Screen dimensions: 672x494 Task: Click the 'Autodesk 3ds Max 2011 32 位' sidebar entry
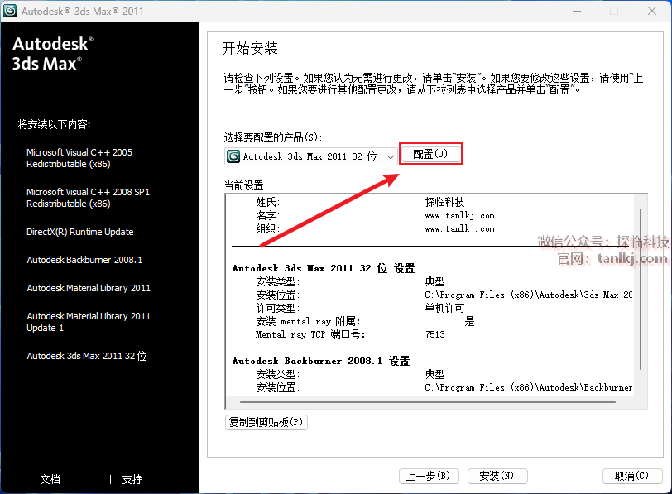87,356
